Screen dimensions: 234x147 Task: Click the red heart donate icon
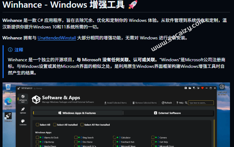coord(202,88)
